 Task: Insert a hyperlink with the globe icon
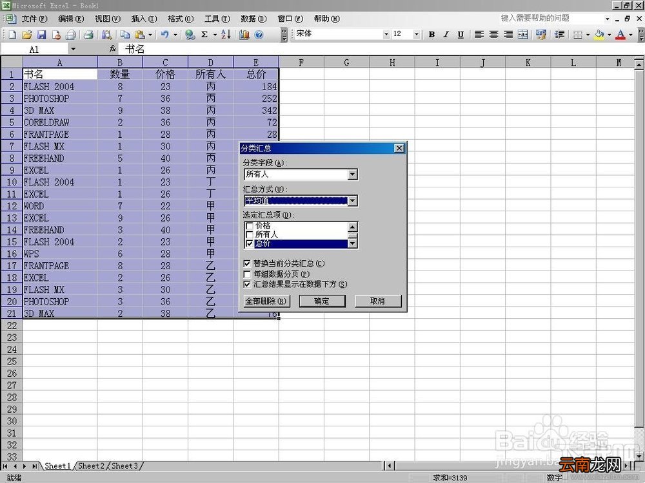point(190,35)
